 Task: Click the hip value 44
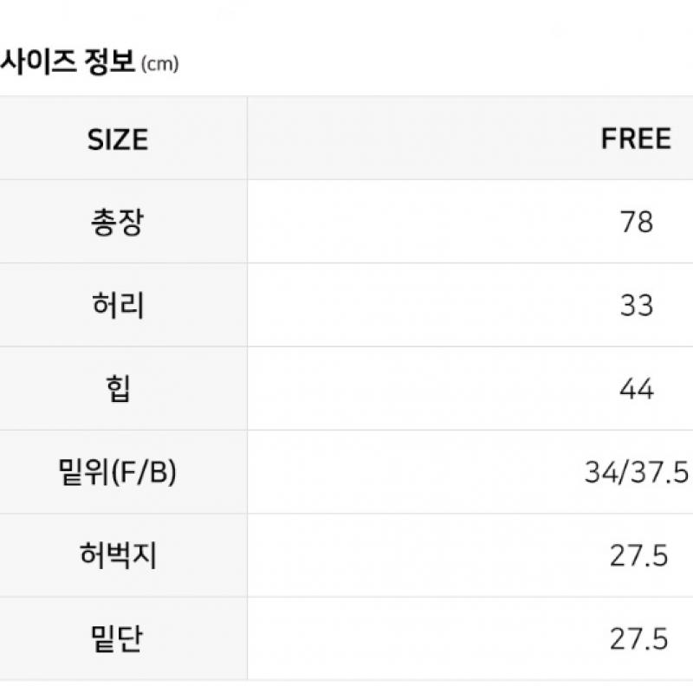[637, 389]
